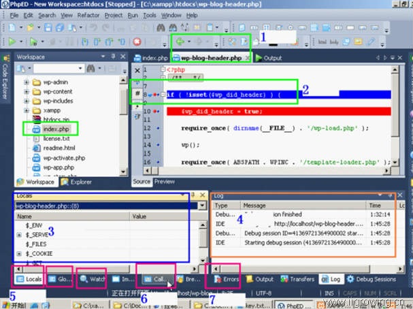Viewport: 413px width, 309px height.
Task: Click the editor vertical scrollbar down arrow
Action: pos(395,162)
